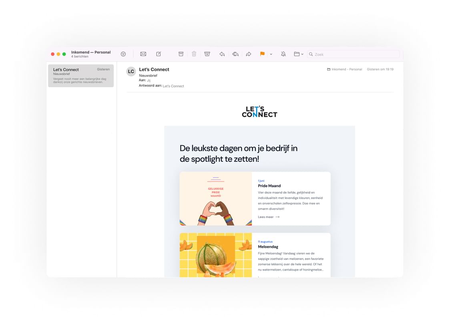Click Lees meer under Pride Maand
Viewport: 450px width, 324px height.
point(269,217)
